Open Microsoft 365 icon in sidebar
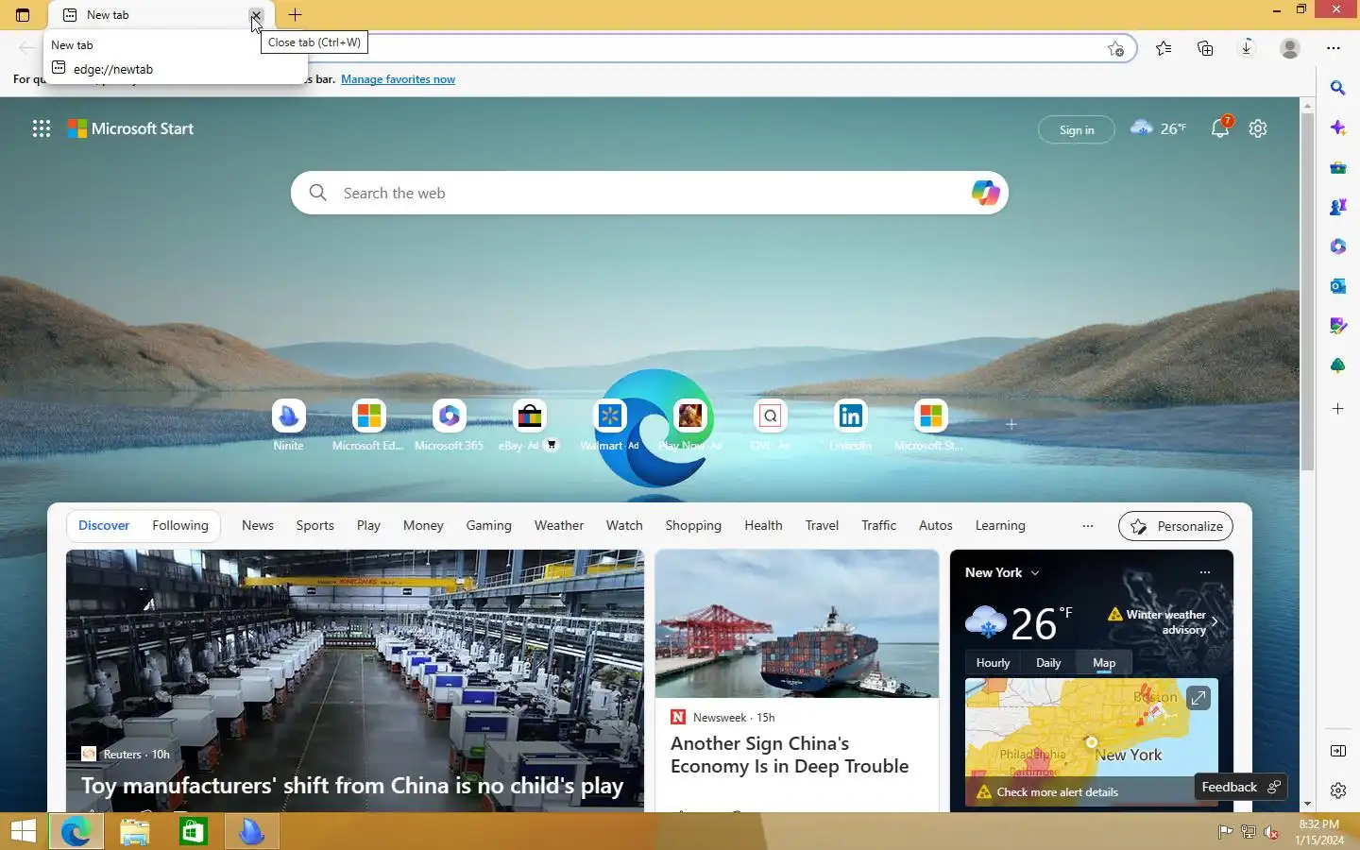Screen dimensions: 1360x850 point(1337,246)
